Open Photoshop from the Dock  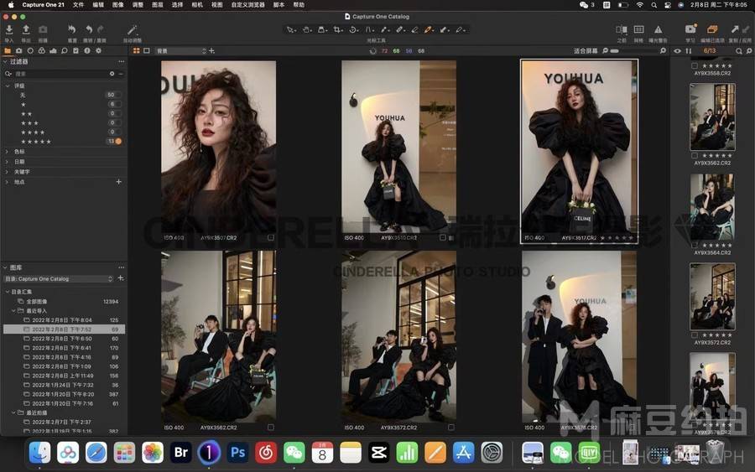coord(237,452)
